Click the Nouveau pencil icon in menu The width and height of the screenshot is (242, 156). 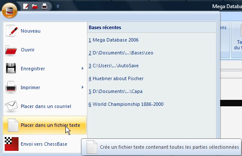[12, 31]
